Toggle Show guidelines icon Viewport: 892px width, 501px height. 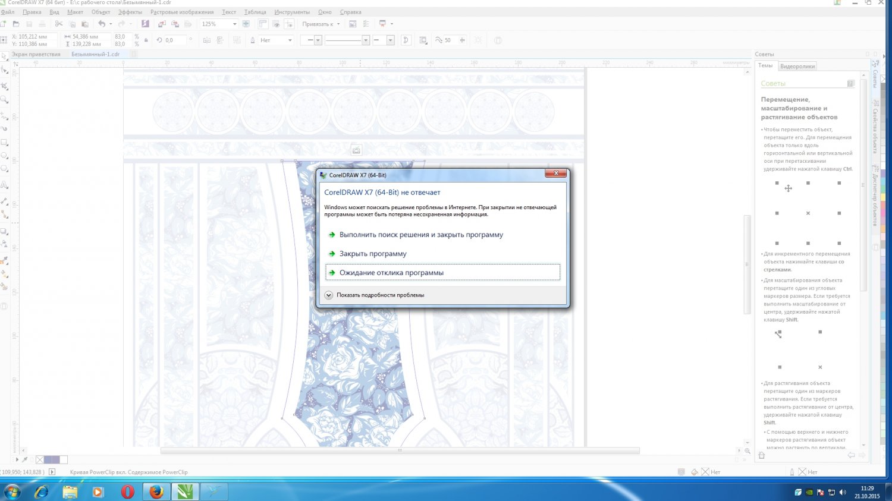coord(289,24)
